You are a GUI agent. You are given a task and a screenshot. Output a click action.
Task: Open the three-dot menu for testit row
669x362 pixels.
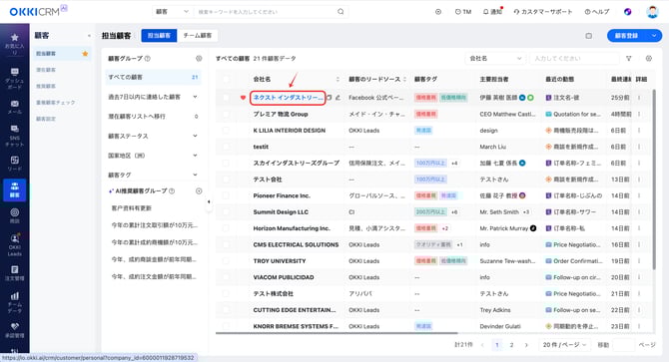point(639,147)
